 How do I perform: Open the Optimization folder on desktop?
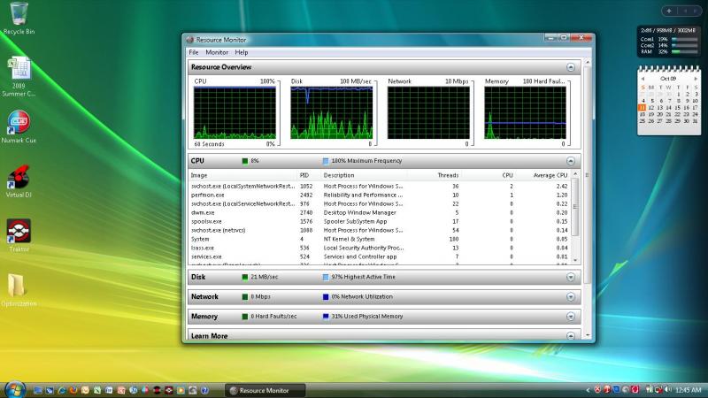pos(19,290)
